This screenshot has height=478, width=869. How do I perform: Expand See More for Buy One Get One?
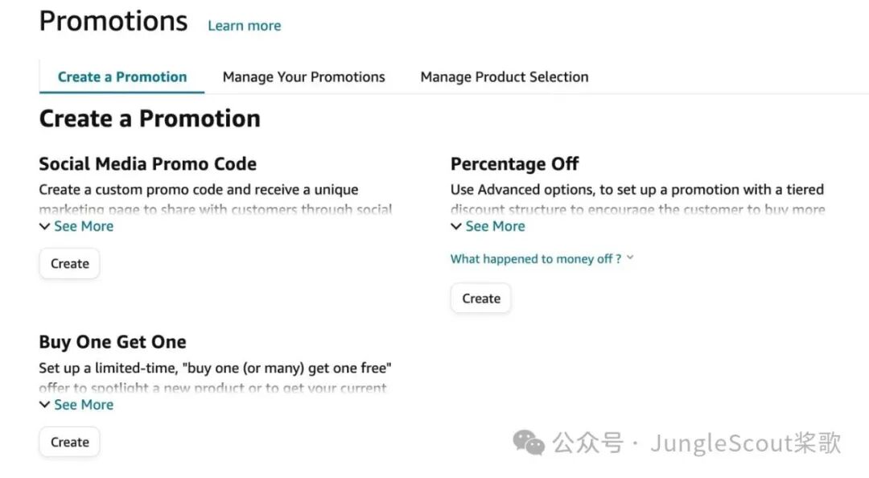[x=84, y=406]
